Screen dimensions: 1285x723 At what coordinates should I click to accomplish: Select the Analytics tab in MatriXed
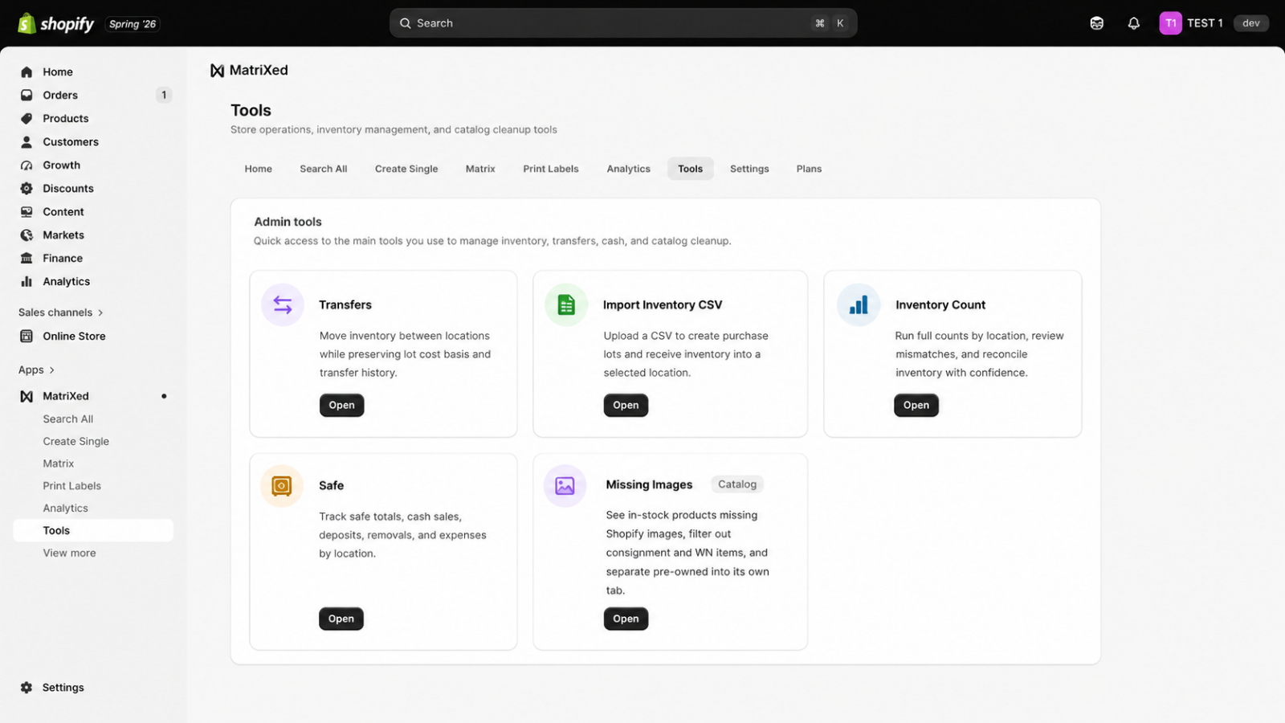[629, 169]
